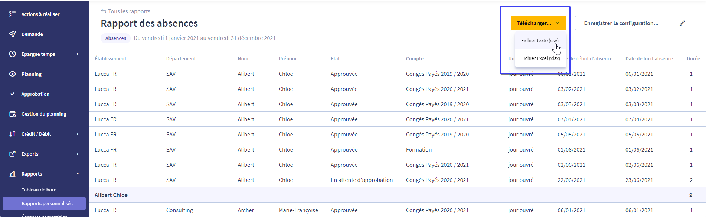Open Gestion du planning in the sidebar
The image size is (706, 217).
(x=44, y=114)
